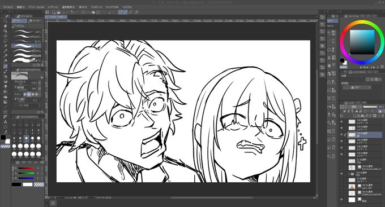Select the 丸ペン brush

[27, 41]
